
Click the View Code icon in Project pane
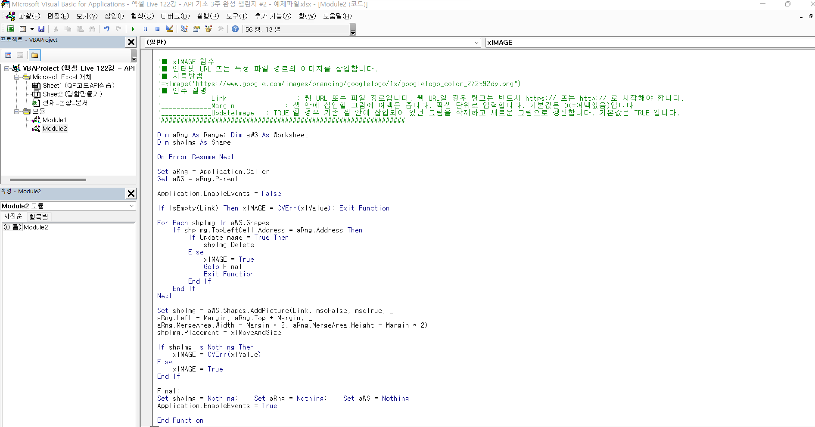[x=8, y=55]
